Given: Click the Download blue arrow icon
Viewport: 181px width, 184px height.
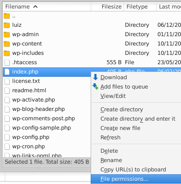Looking at the screenshot, I should tap(96, 77).
